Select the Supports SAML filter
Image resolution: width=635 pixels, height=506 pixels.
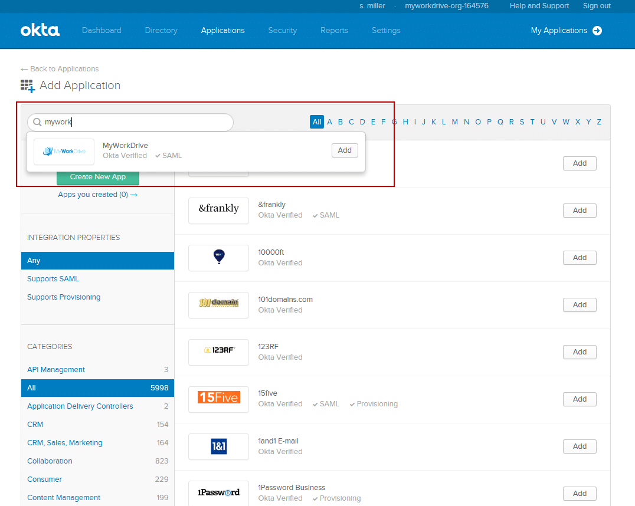point(53,279)
